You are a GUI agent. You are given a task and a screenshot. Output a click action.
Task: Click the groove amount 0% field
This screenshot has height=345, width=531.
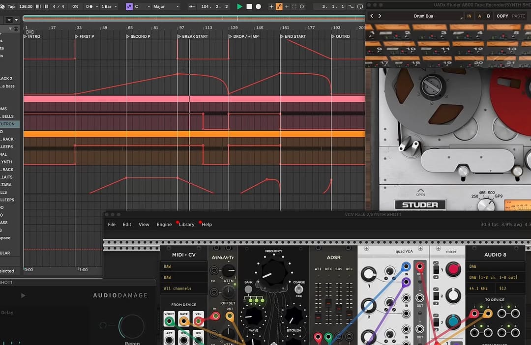(x=75, y=6)
